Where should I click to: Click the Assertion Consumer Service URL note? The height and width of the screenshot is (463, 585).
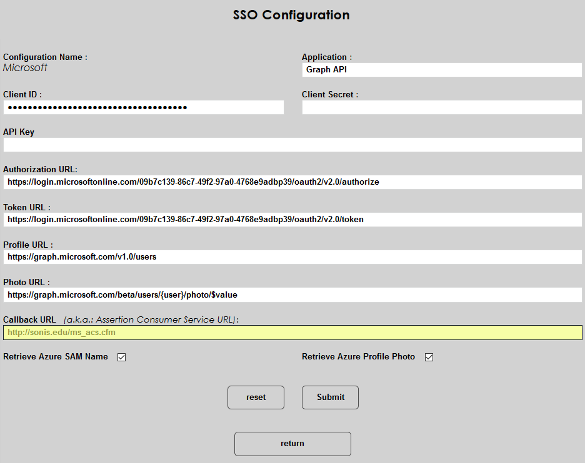tap(151, 319)
